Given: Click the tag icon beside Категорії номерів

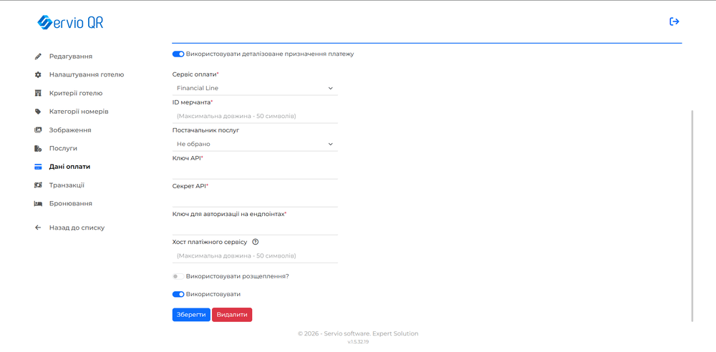Looking at the screenshot, I should coord(39,112).
